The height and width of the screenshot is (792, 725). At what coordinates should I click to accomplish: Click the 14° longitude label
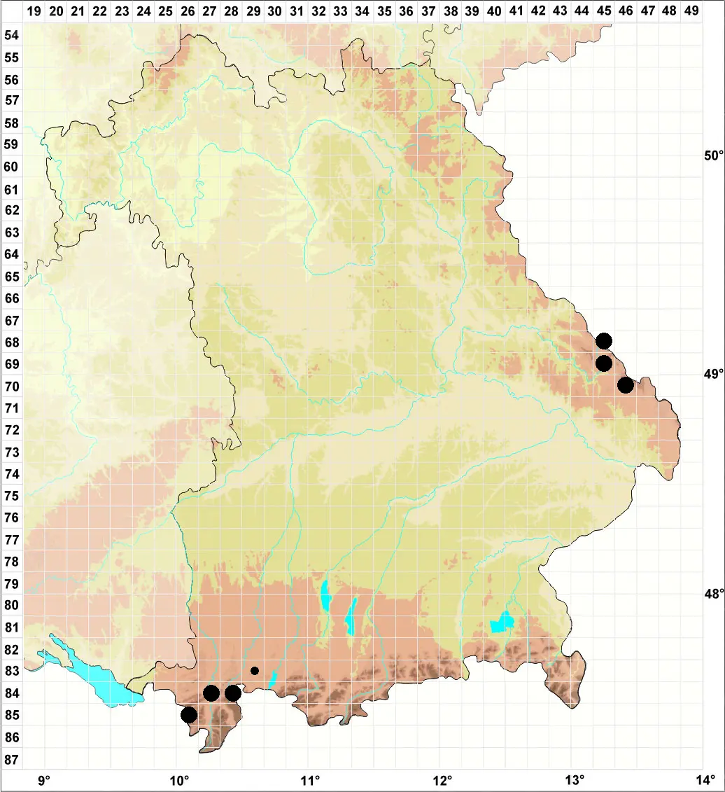click(705, 780)
